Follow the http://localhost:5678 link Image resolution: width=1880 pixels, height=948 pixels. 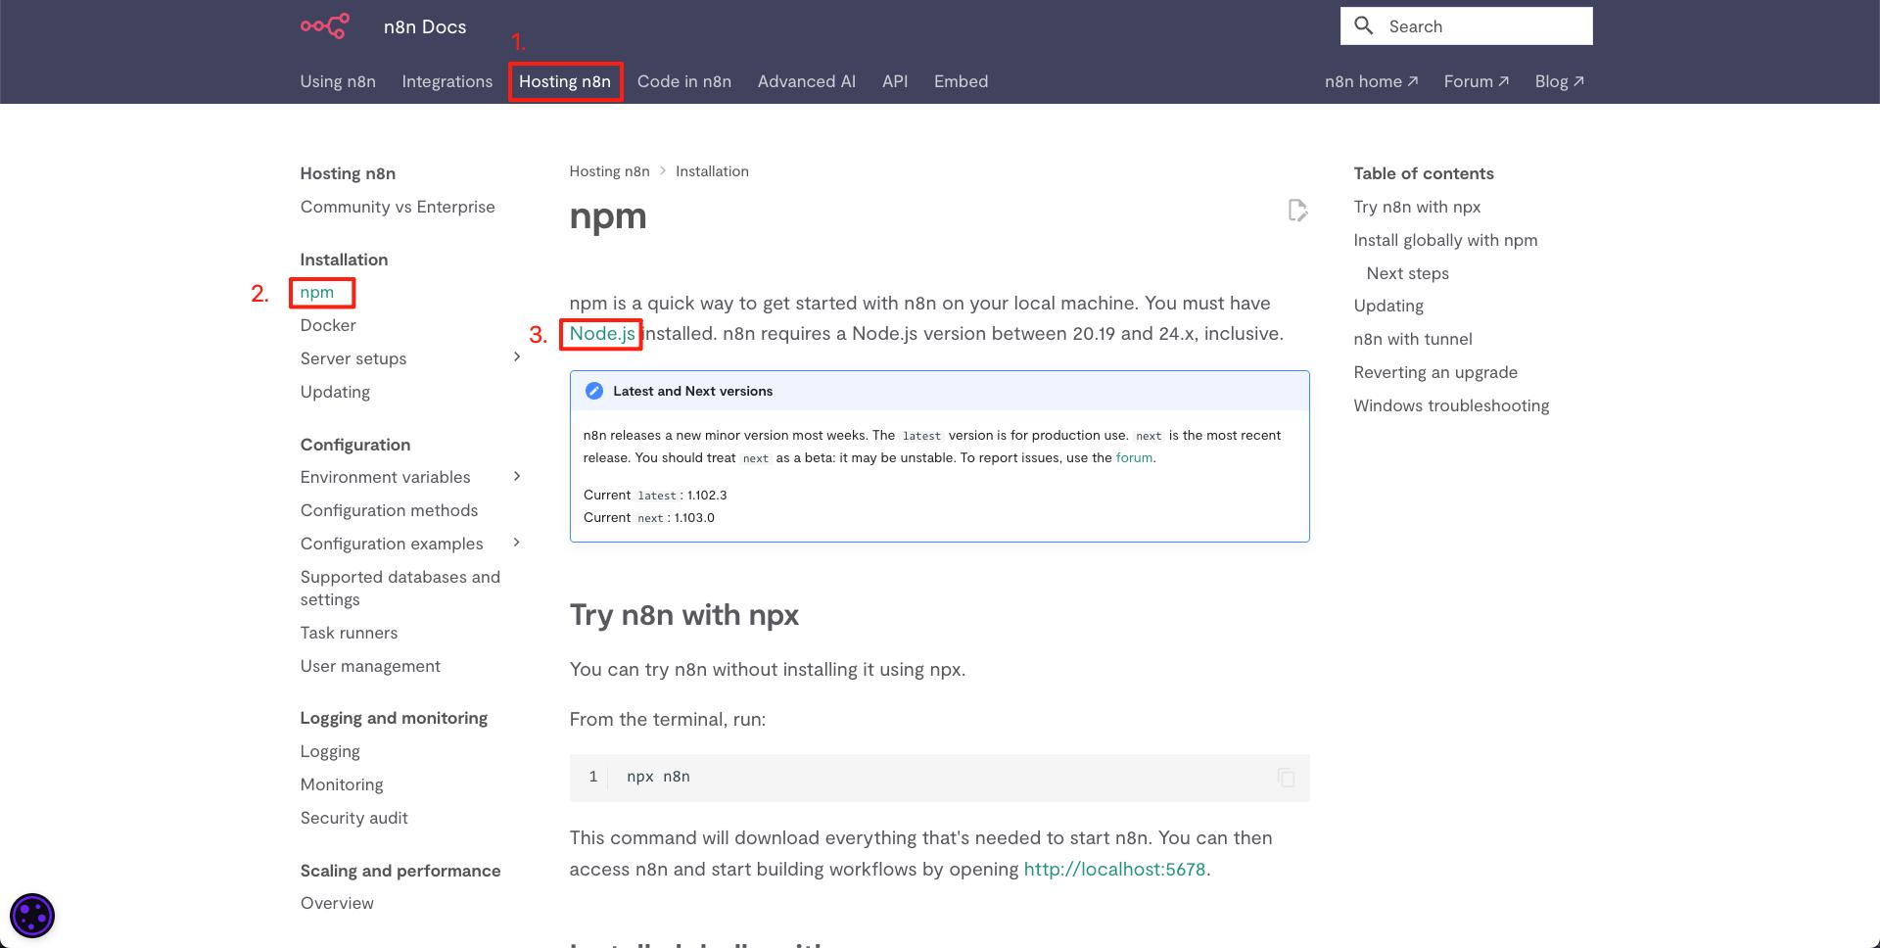[1114, 869]
